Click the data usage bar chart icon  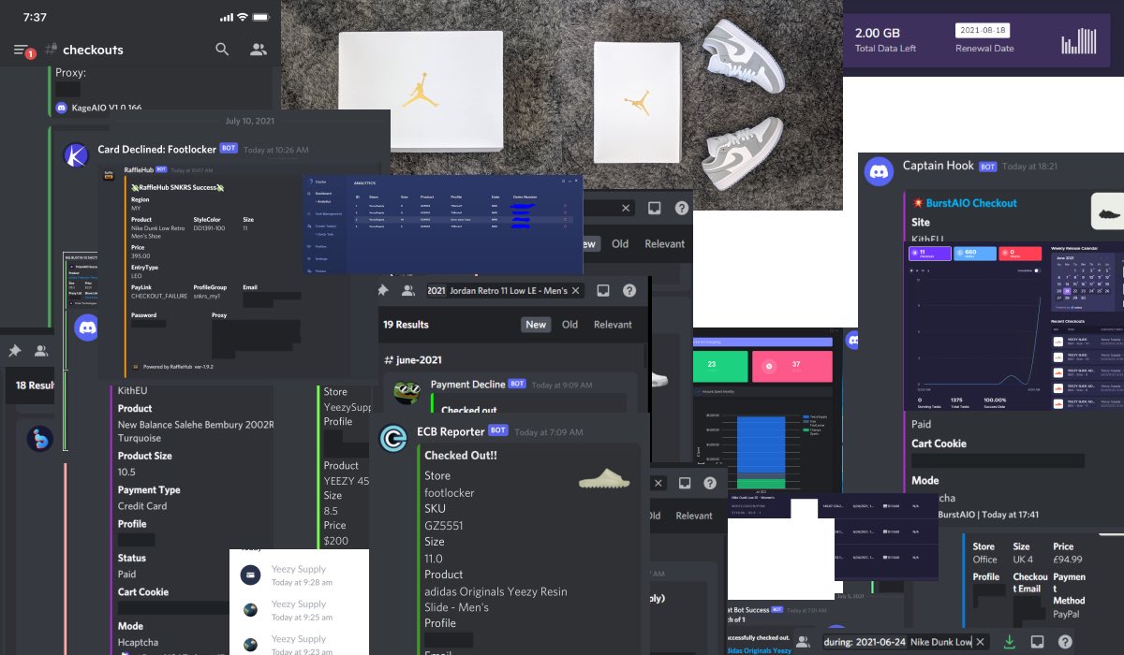coord(1078,41)
